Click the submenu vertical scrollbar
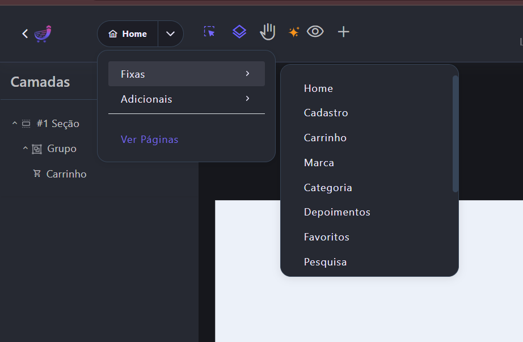The image size is (523, 342). tap(455, 134)
